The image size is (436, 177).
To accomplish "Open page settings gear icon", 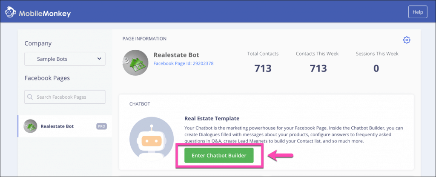I will [x=407, y=40].
